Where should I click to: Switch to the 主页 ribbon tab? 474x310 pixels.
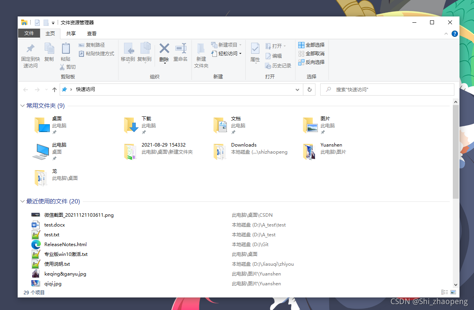click(50, 34)
